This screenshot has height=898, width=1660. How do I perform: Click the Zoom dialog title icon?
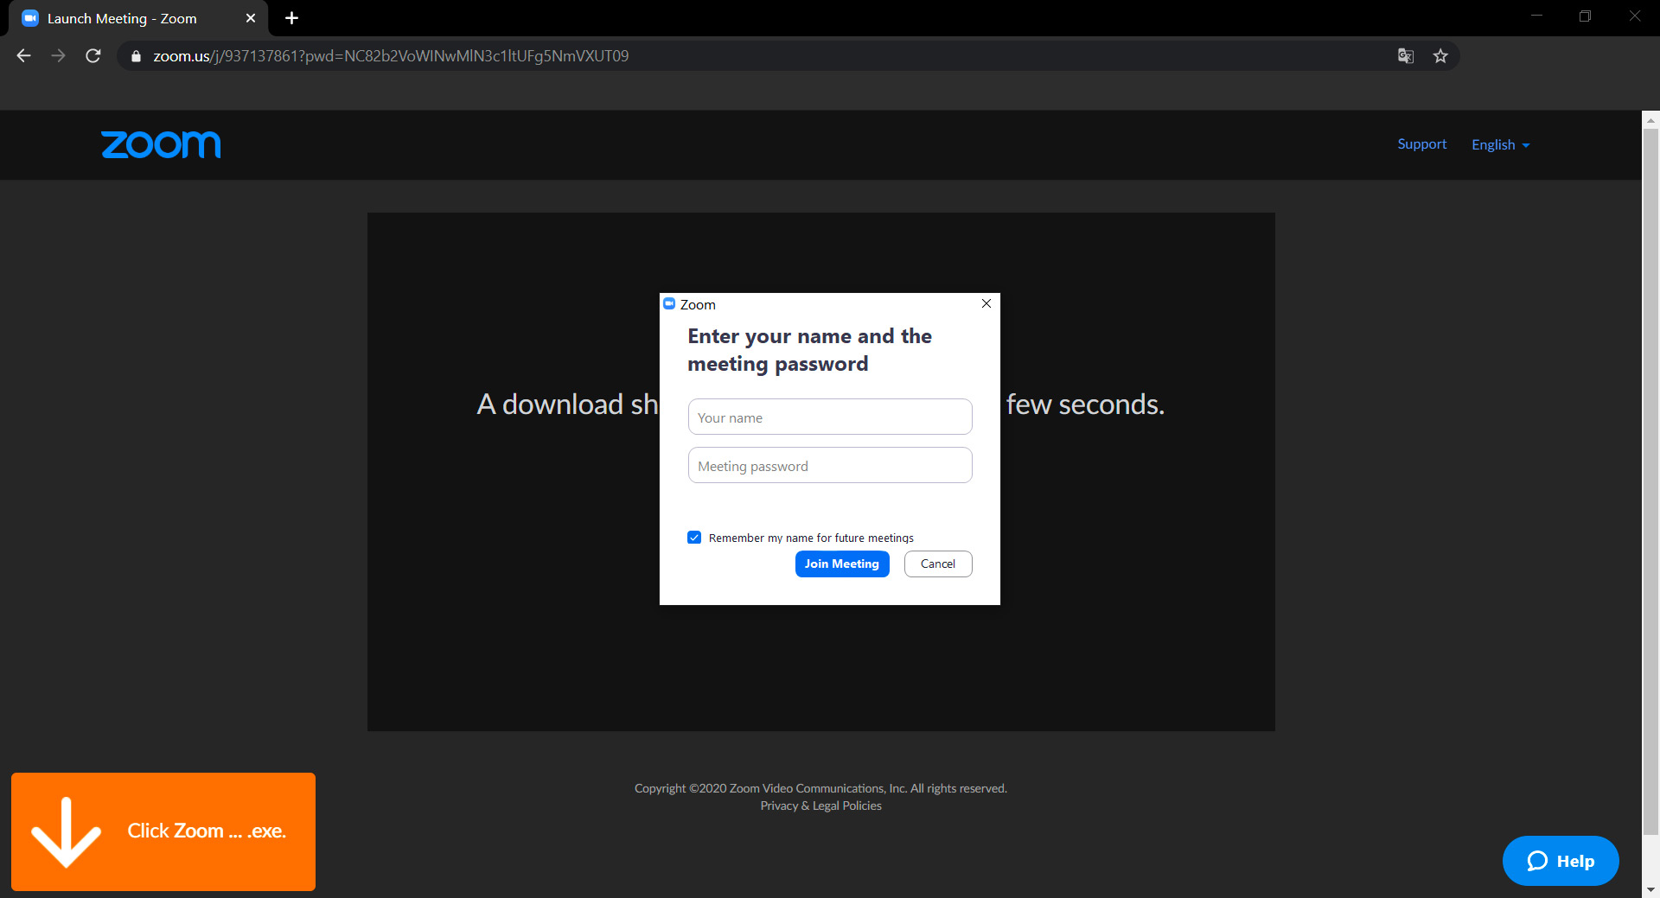click(x=668, y=303)
